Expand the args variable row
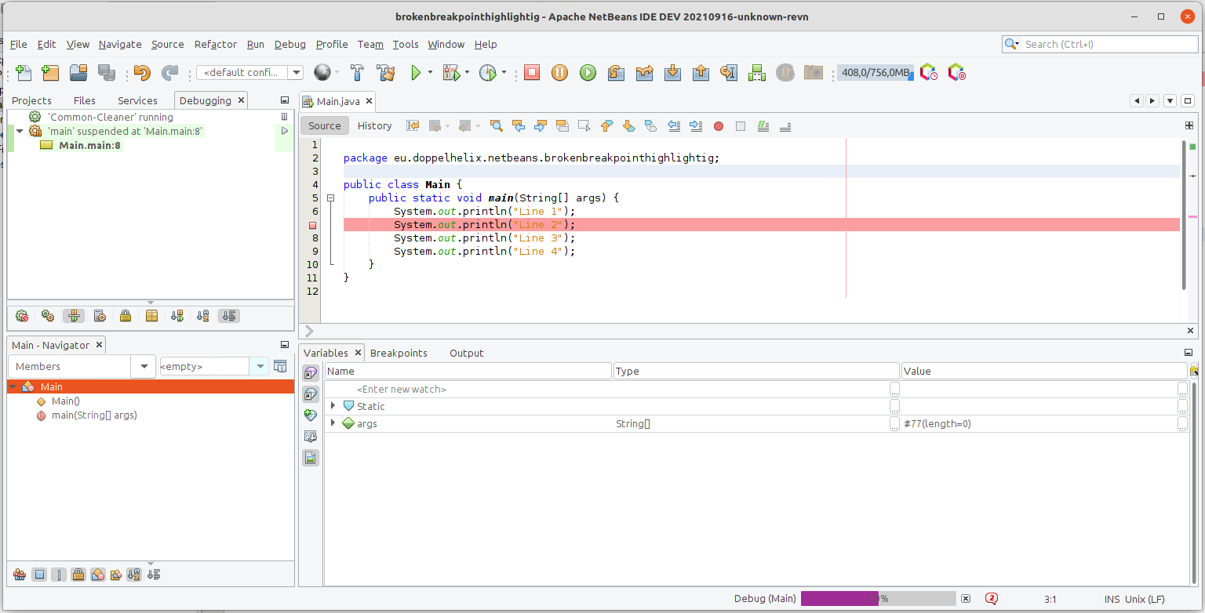Screen dimensions: 1205x613 tap(333, 423)
